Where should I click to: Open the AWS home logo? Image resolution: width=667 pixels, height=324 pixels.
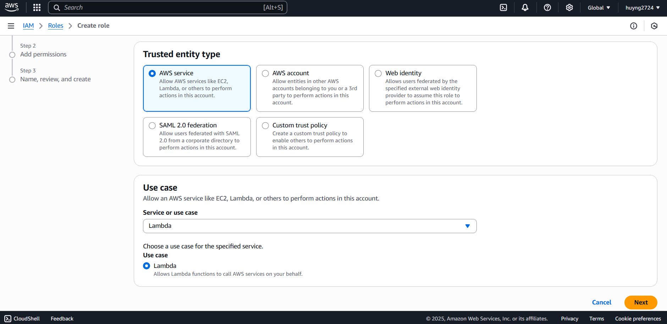11,7
